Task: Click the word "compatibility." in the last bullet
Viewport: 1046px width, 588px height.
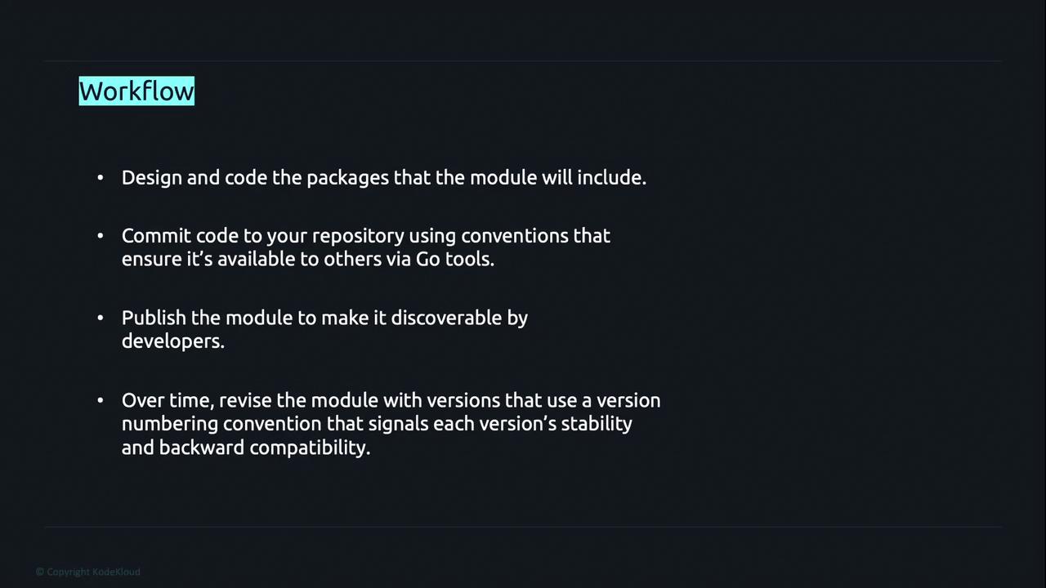Action: click(310, 448)
